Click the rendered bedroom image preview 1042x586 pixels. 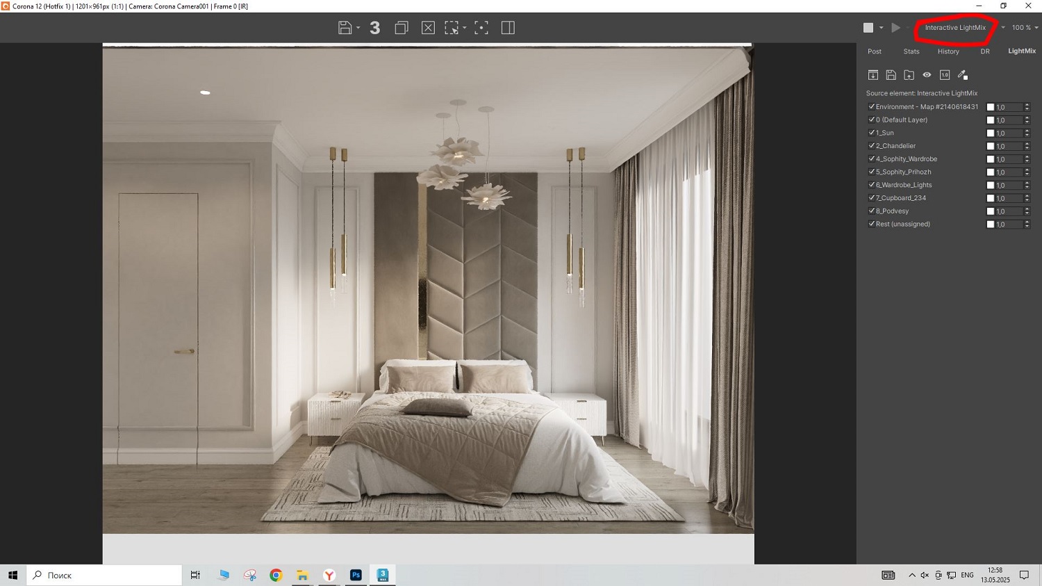pyautogui.click(x=428, y=289)
